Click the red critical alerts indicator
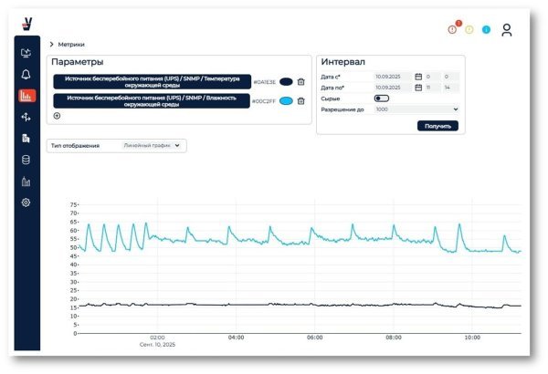 point(452,29)
